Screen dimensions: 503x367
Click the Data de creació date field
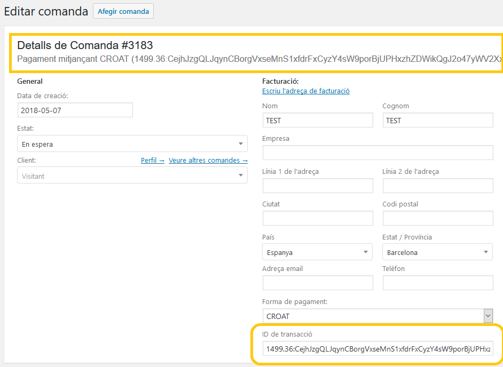75,110
